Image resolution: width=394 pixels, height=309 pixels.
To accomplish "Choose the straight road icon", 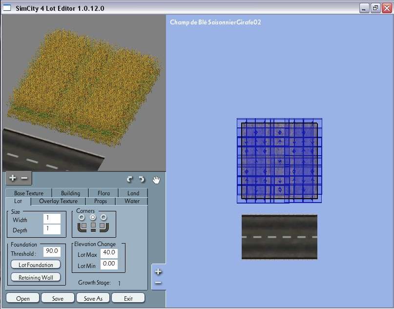I will point(93,227).
